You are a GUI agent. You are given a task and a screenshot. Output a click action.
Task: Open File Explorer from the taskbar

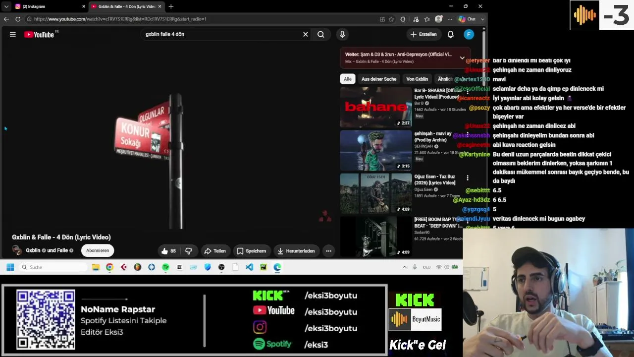point(96,267)
